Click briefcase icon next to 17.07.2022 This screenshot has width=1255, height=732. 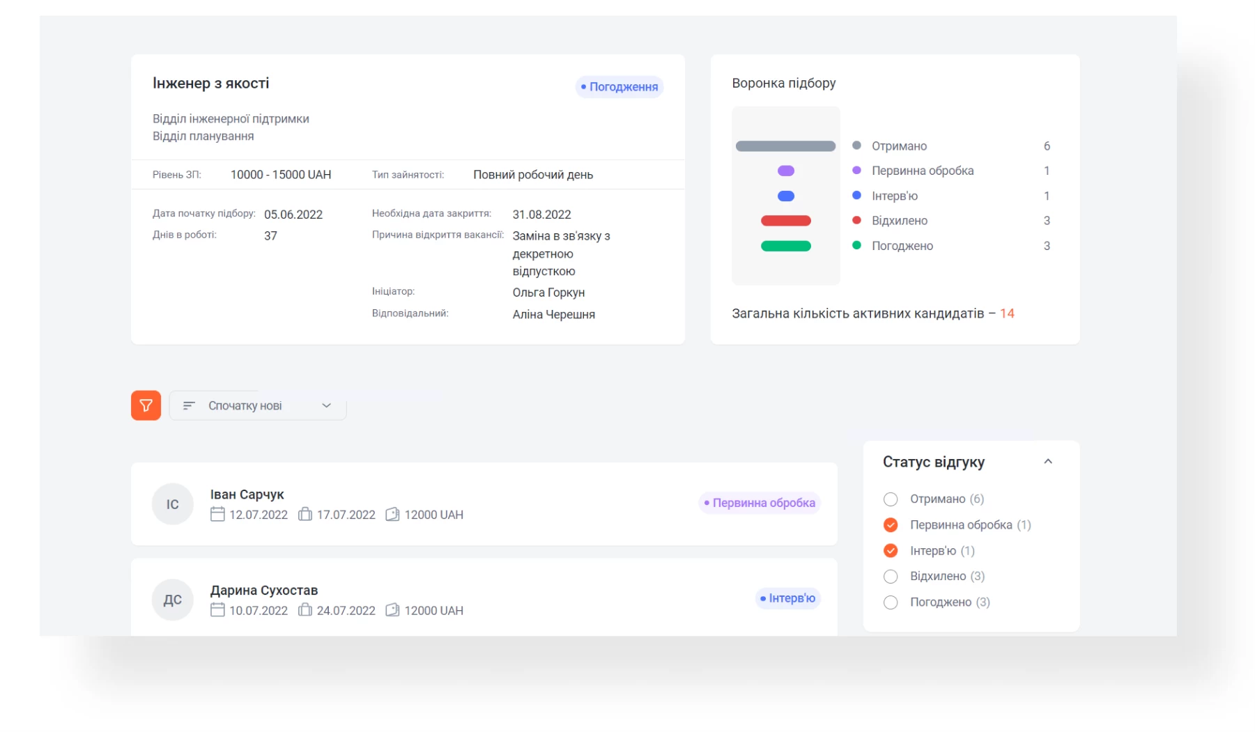pyautogui.click(x=305, y=515)
